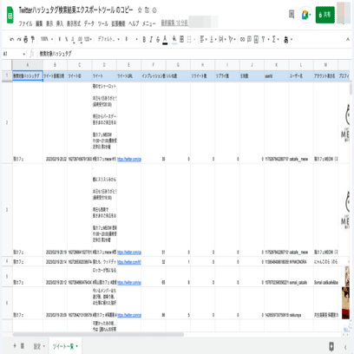This screenshot has width=354, height=354.
Task: Open the merge cells options
Action: pos(191,39)
